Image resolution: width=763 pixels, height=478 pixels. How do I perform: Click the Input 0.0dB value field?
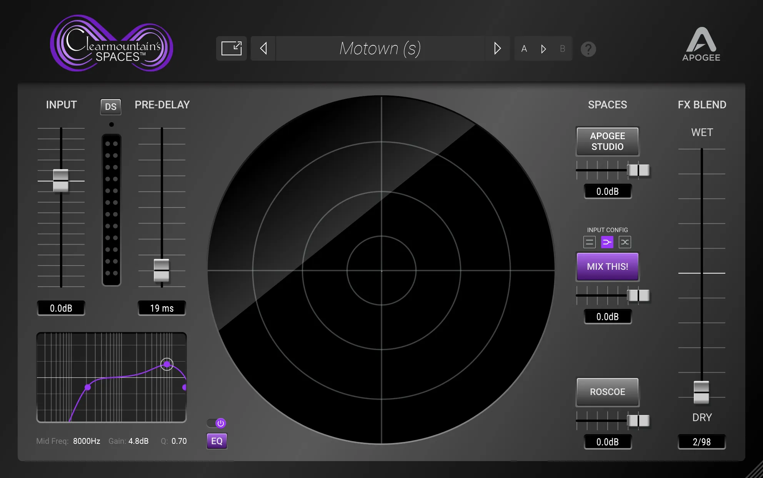(61, 308)
